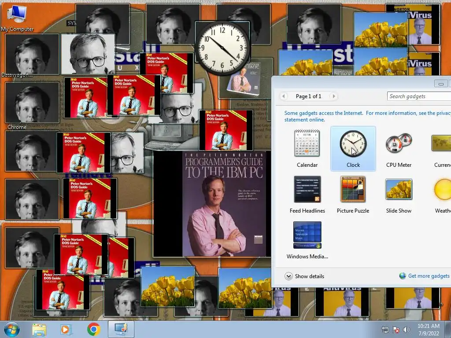The image size is (451, 338).
Task: Click the Programmer's Guide to IBM PC picture
Action: pyautogui.click(x=212, y=204)
